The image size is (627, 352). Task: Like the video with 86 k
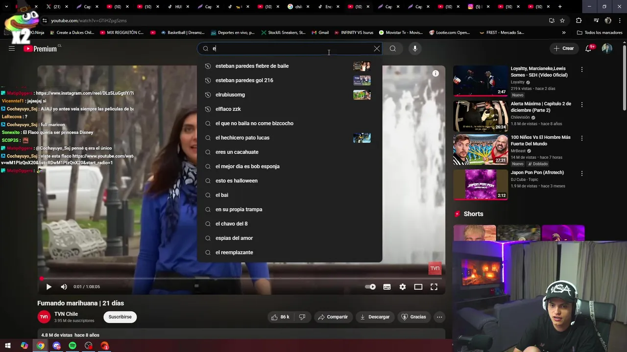click(x=280, y=317)
